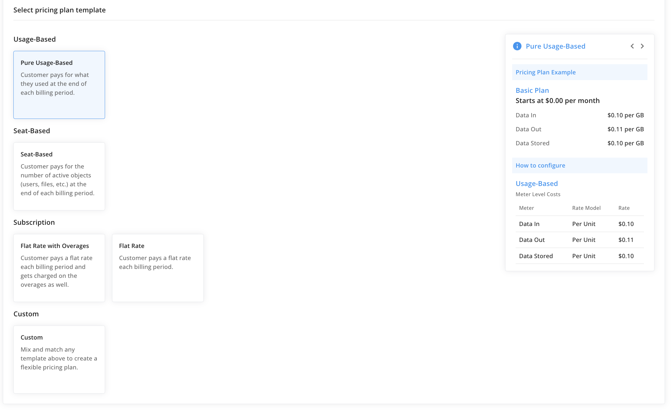This screenshot has width=671, height=412.
Task: Click the Usage-Based configure heading link
Action: (x=537, y=184)
